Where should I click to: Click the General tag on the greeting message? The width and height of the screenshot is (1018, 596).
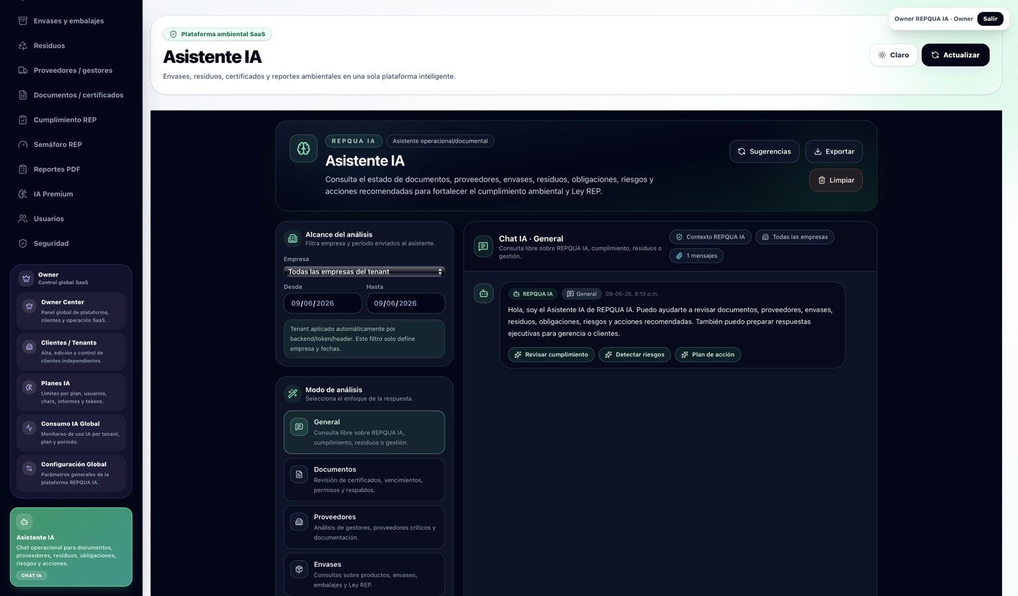581,294
